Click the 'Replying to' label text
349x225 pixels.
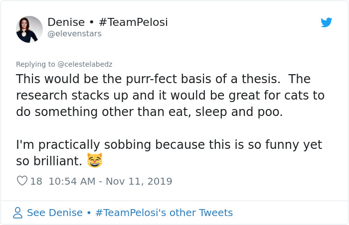click(x=35, y=64)
